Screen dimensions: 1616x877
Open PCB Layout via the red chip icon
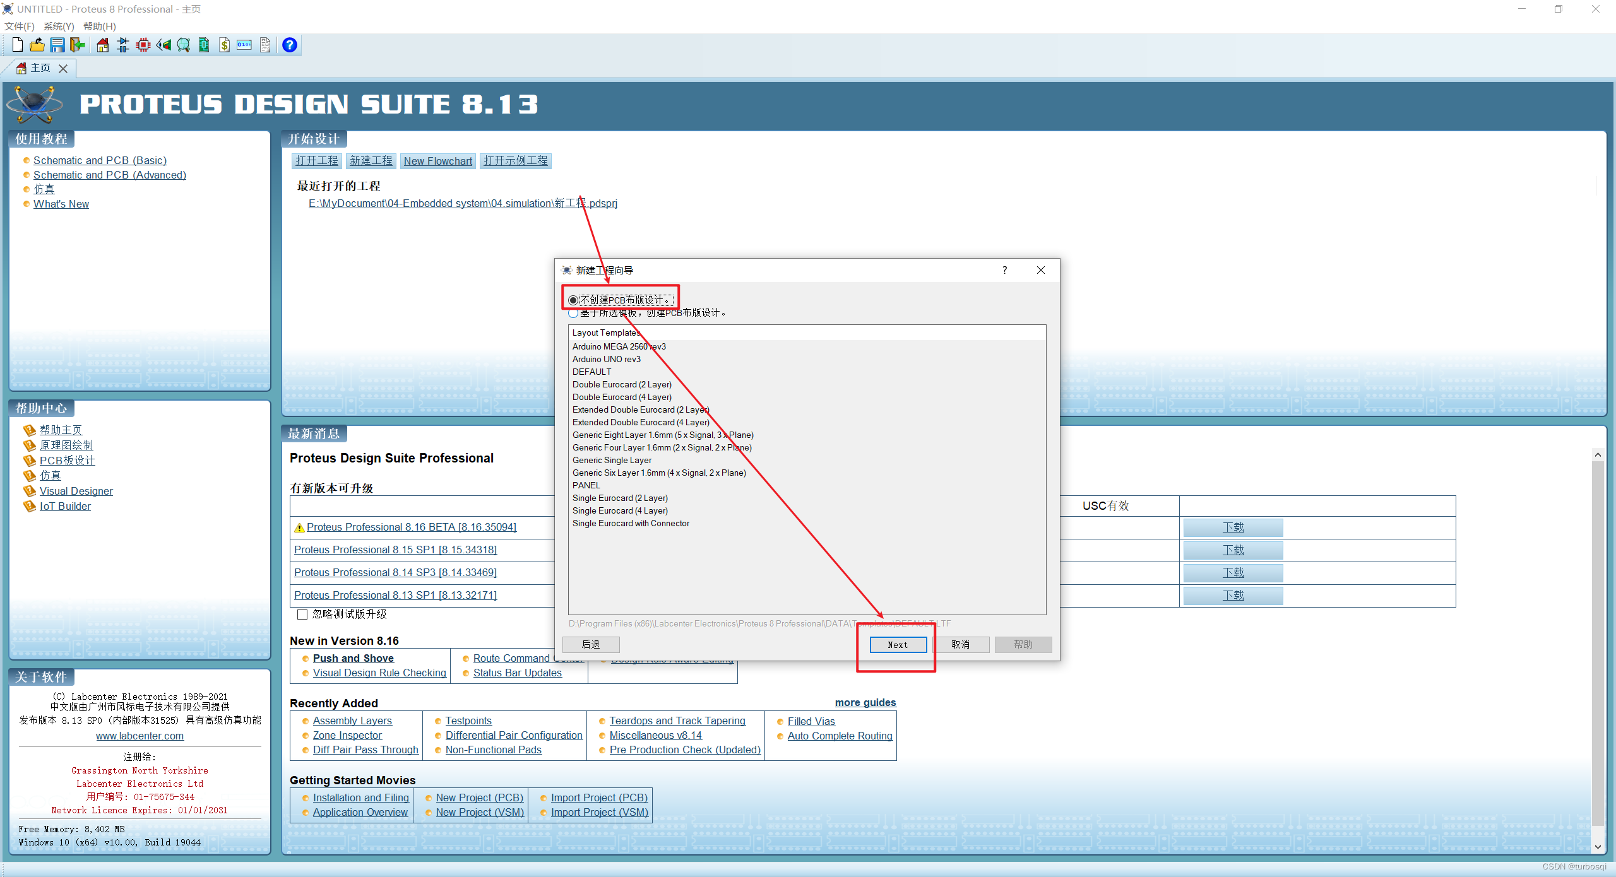point(143,45)
